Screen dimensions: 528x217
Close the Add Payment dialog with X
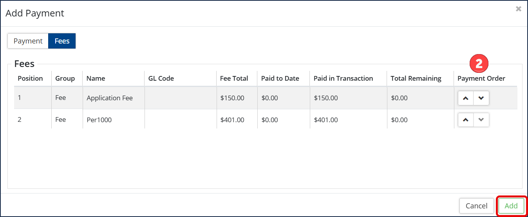tap(519, 9)
